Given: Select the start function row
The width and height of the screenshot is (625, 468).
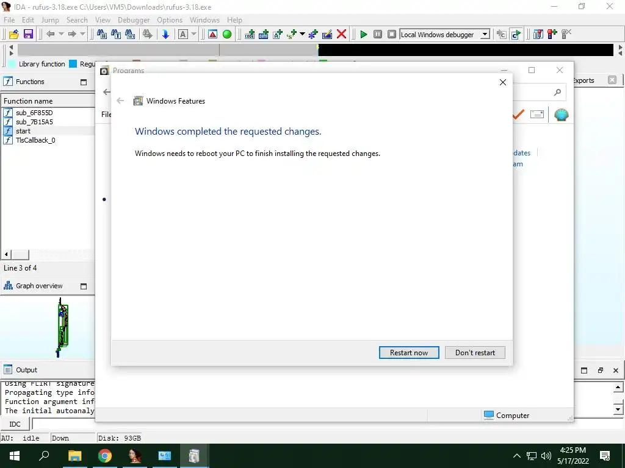Looking at the screenshot, I should click(x=48, y=131).
